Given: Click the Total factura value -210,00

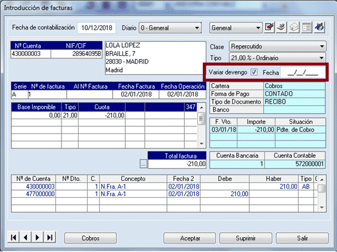Looking at the screenshot, I should coord(177,164).
